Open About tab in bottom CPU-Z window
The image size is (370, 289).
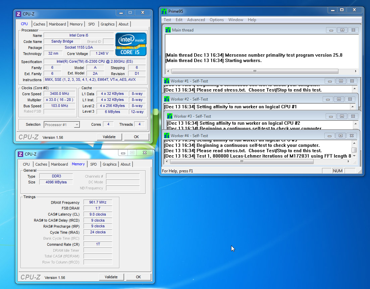125,164
